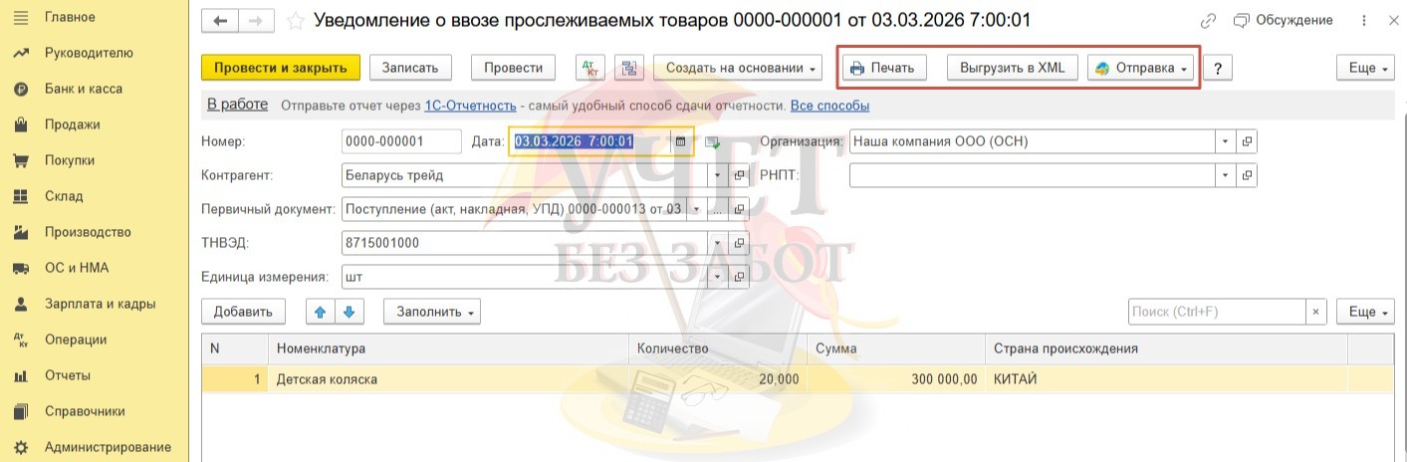
Task: Open the window options menu (three dots)
Action: pos(1362,20)
